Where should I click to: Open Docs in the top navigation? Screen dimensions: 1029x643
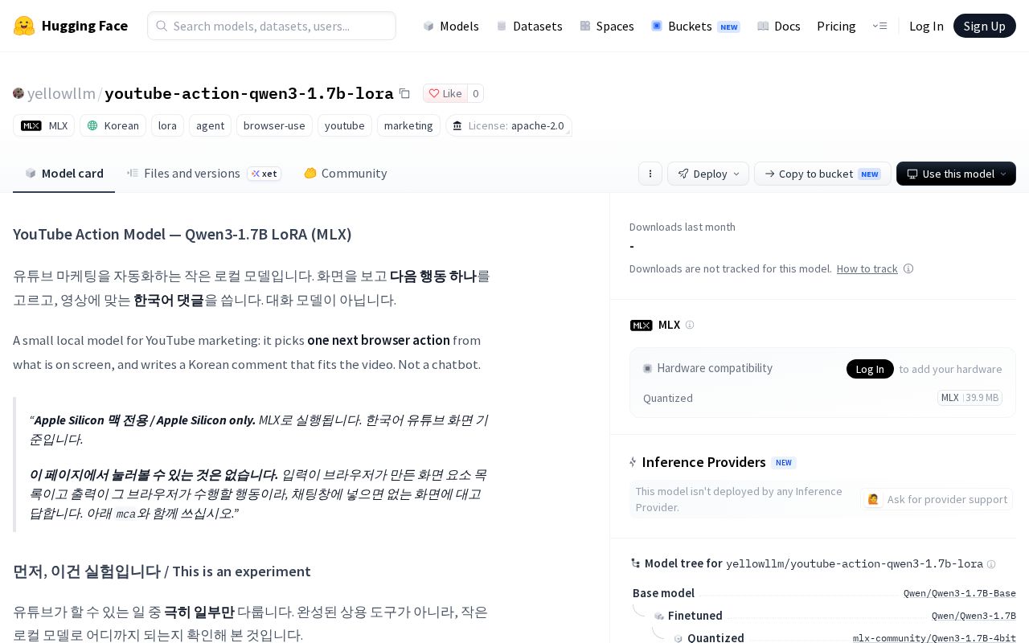tap(779, 26)
